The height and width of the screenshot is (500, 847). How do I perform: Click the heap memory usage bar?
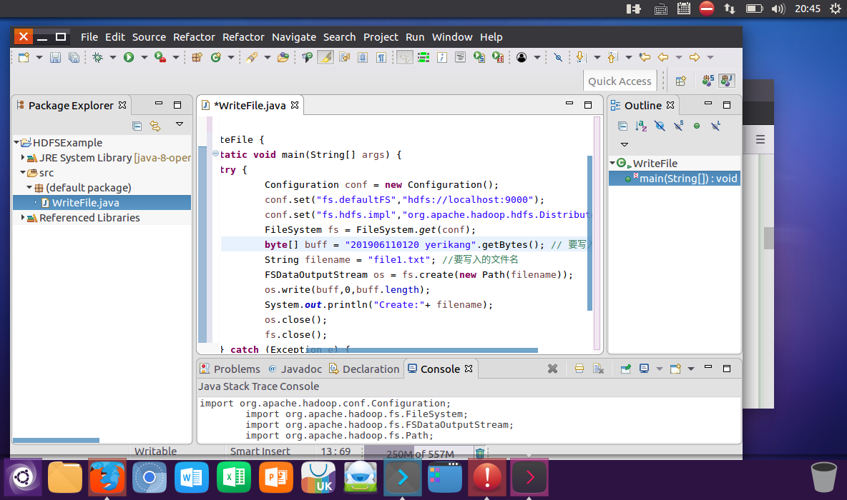[x=418, y=454]
